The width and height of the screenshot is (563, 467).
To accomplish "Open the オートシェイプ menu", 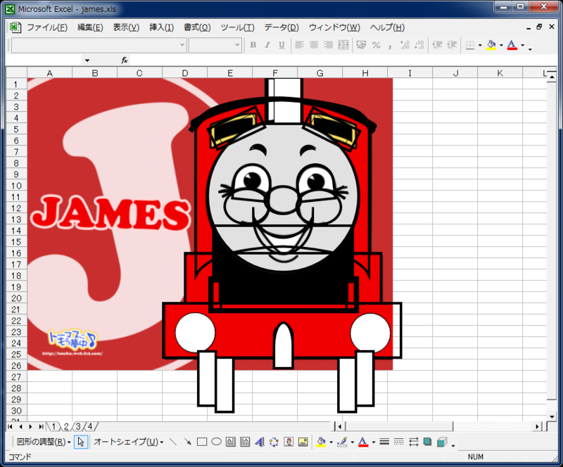I will coord(129,442).
